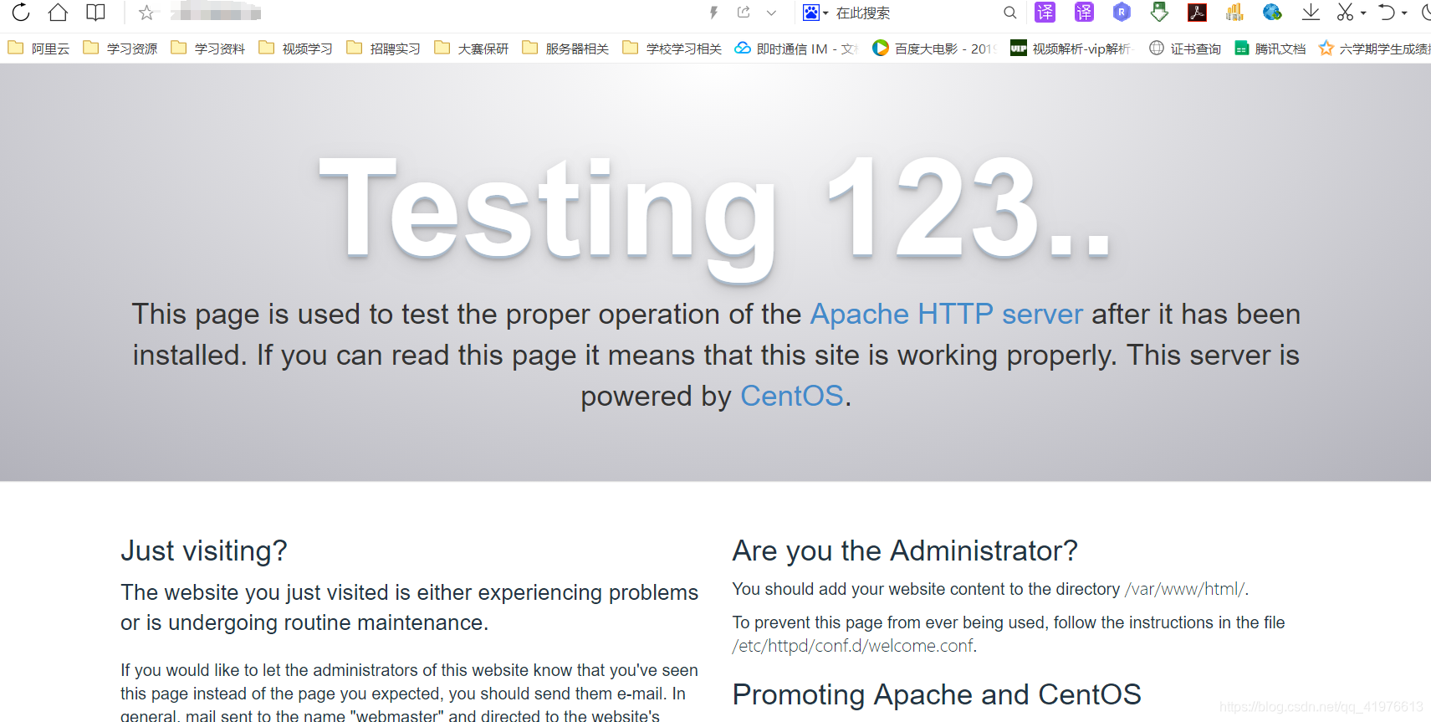Screen dimensions: 1431x722
Task: Open first purple 译 translate extension
Action: click(1045, 13)
